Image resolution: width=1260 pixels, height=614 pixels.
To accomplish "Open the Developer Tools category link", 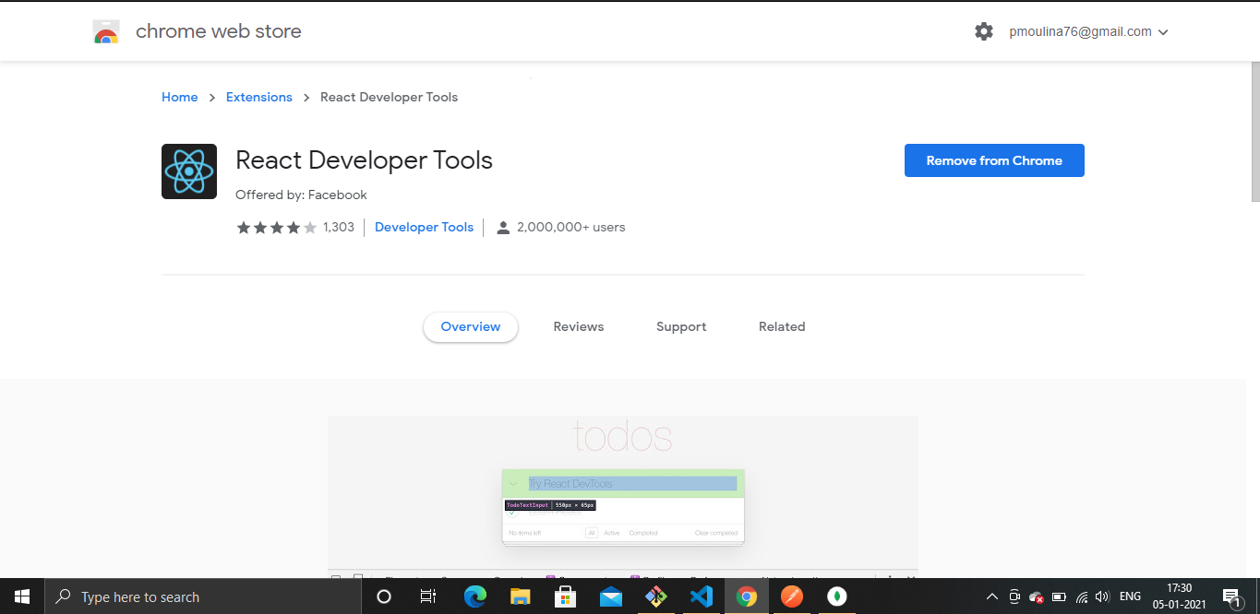I will (x=425, y=228).
